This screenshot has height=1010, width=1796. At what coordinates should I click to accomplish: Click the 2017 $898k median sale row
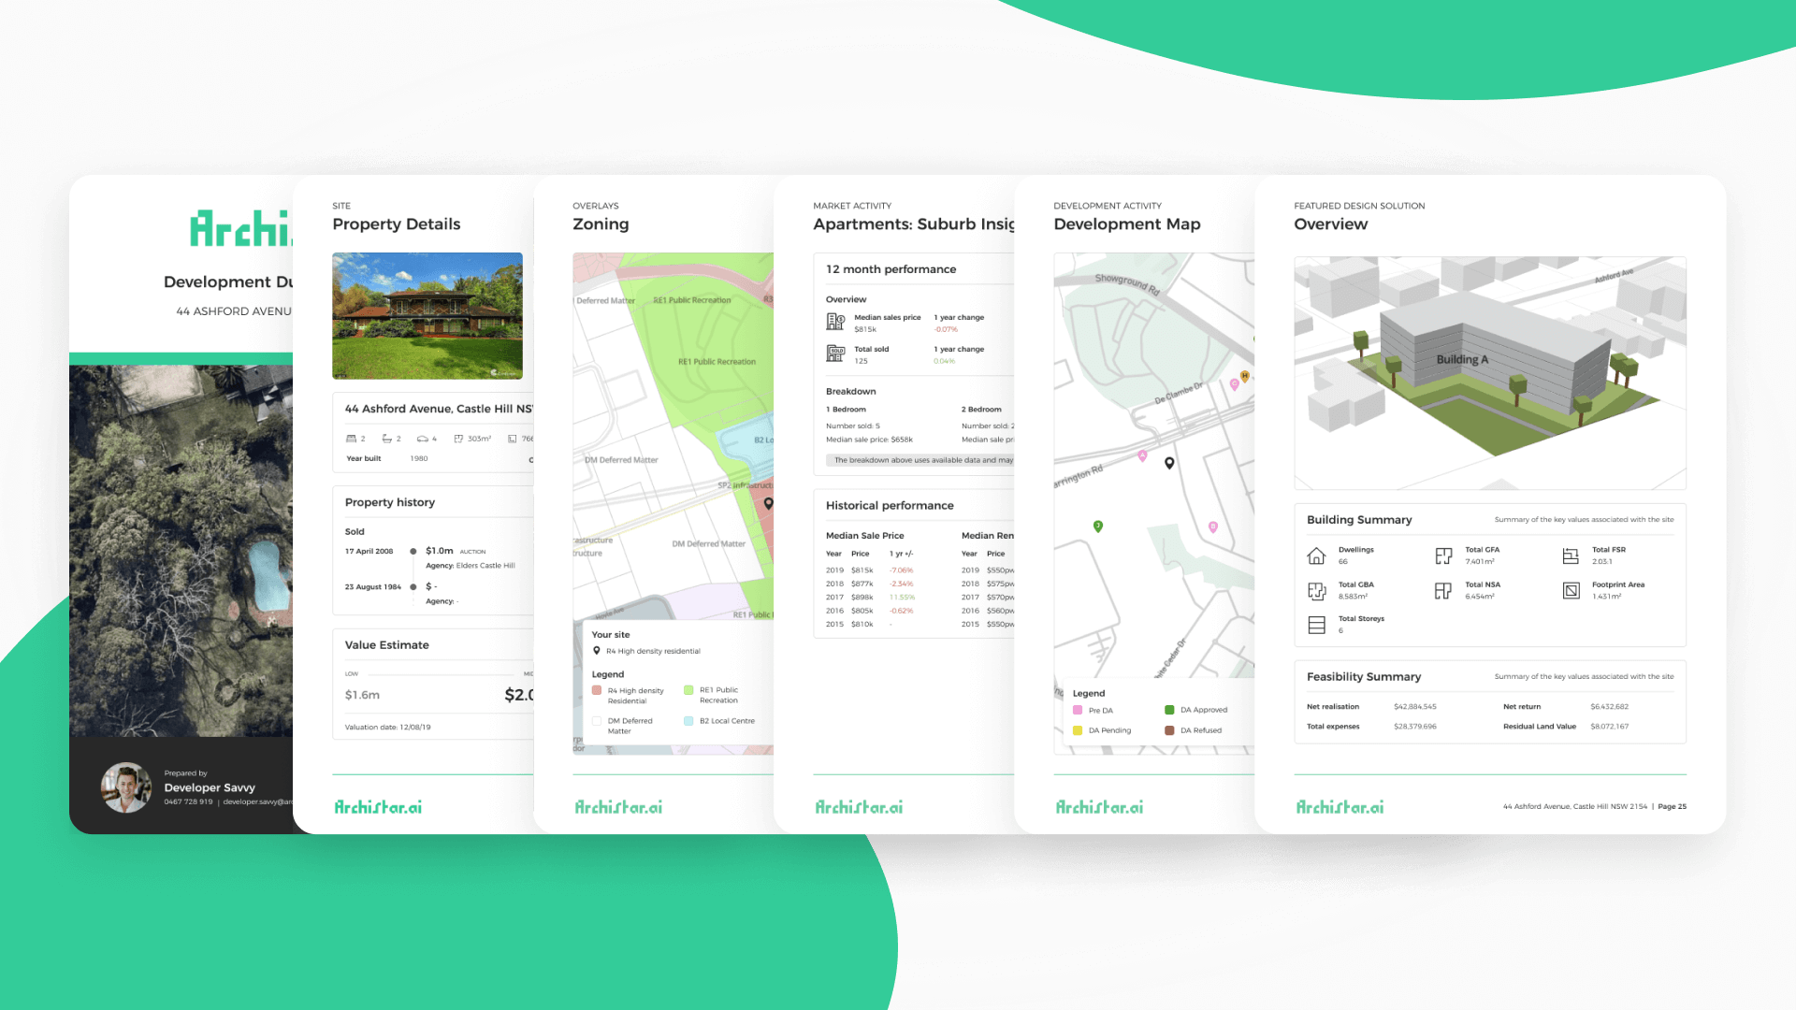click(x=870, y=598)
